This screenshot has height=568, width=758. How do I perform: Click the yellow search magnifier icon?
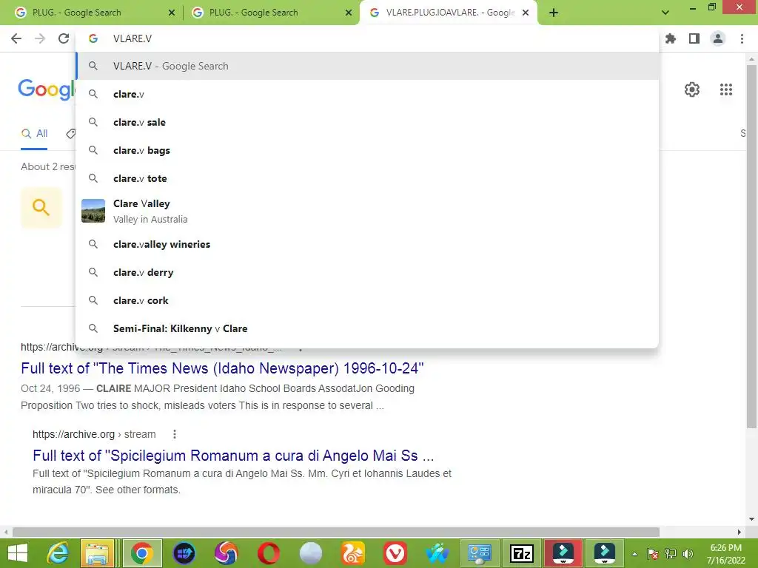pos(41,208)
